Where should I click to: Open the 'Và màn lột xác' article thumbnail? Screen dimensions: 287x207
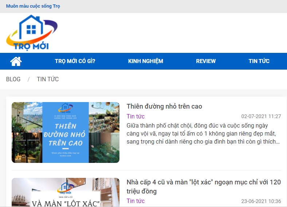pyautogui.click(x=66, y=192)
